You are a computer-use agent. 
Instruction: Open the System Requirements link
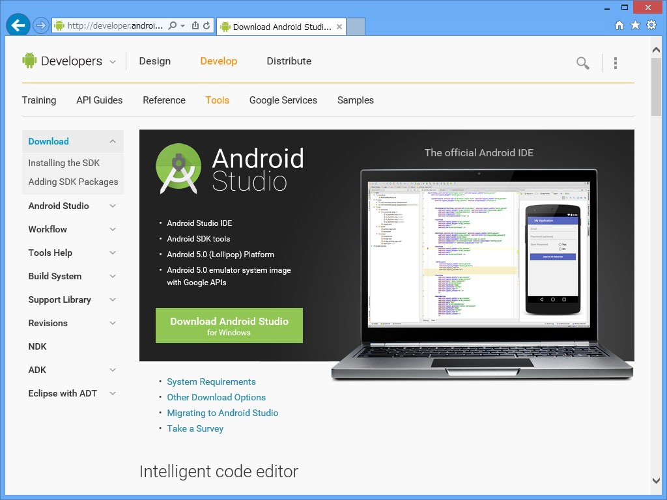[x=212, y=382]
